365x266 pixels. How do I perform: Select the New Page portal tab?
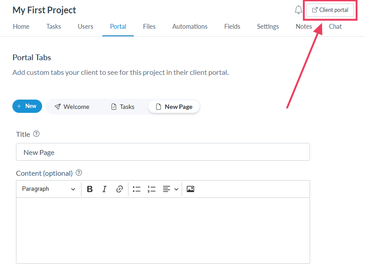[x=174, y=107]
